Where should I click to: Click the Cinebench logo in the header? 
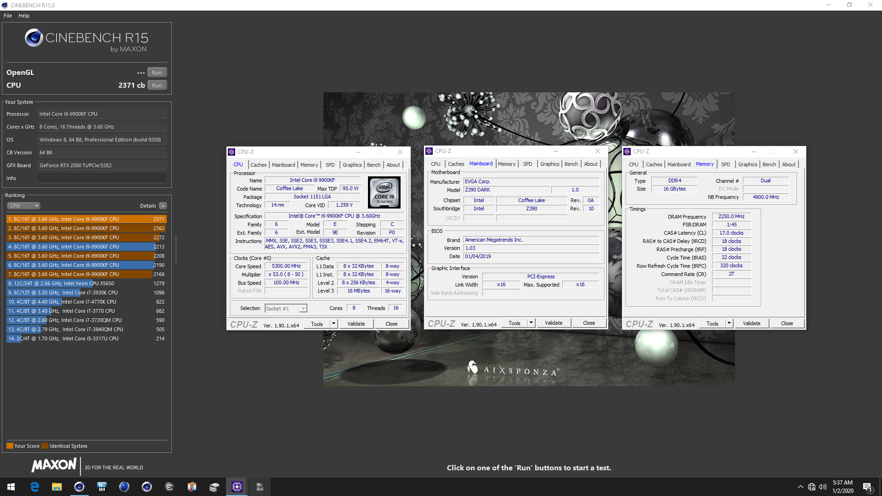(86, 40)
